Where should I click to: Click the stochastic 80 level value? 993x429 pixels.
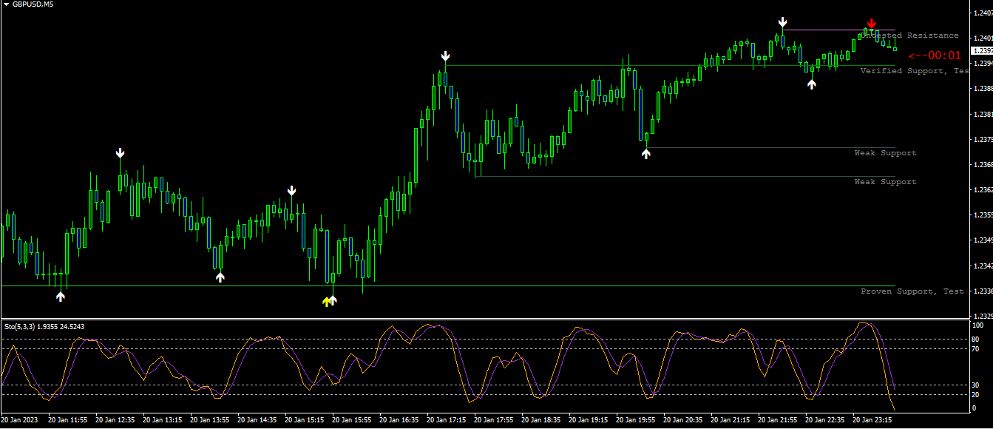(x=976, y=340)
